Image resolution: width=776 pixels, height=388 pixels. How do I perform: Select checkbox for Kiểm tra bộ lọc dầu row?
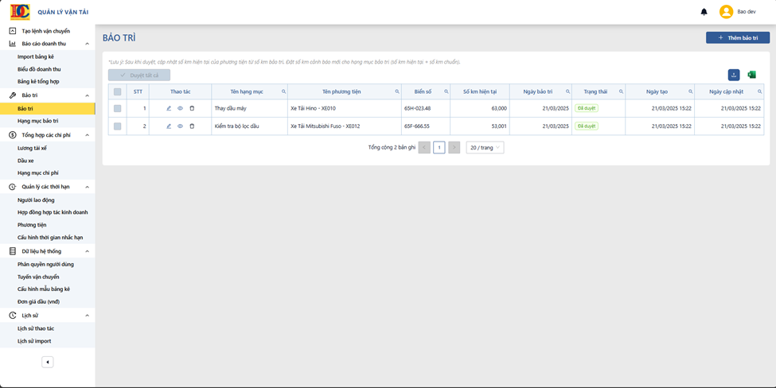pos(117,126)
